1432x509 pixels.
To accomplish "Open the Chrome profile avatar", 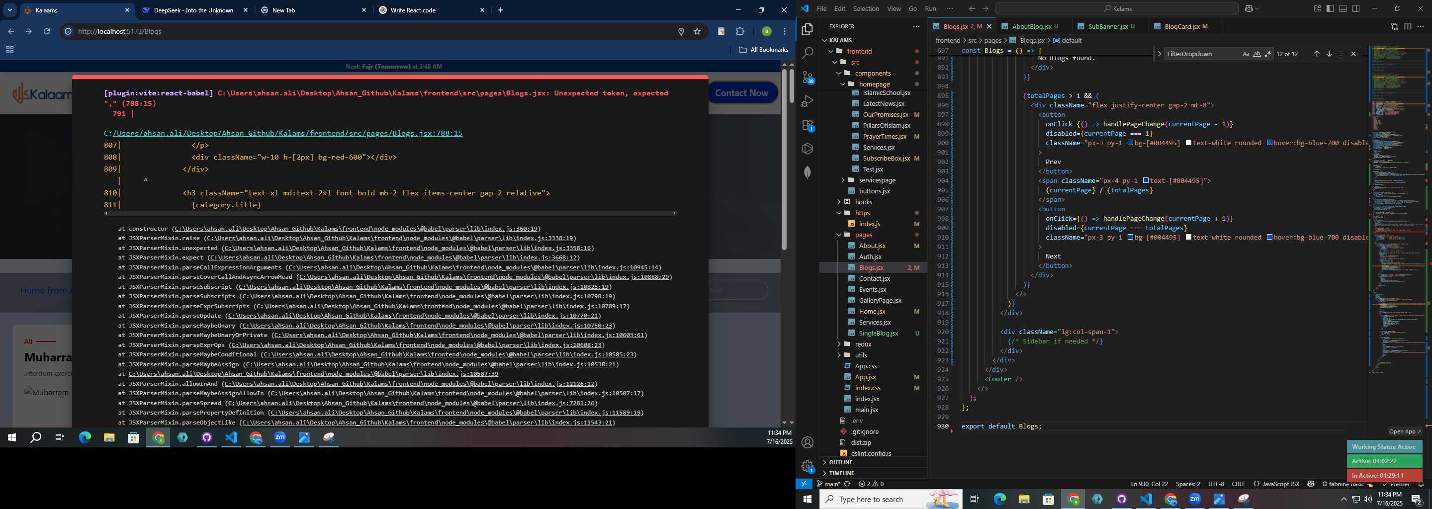I will 766,32.
